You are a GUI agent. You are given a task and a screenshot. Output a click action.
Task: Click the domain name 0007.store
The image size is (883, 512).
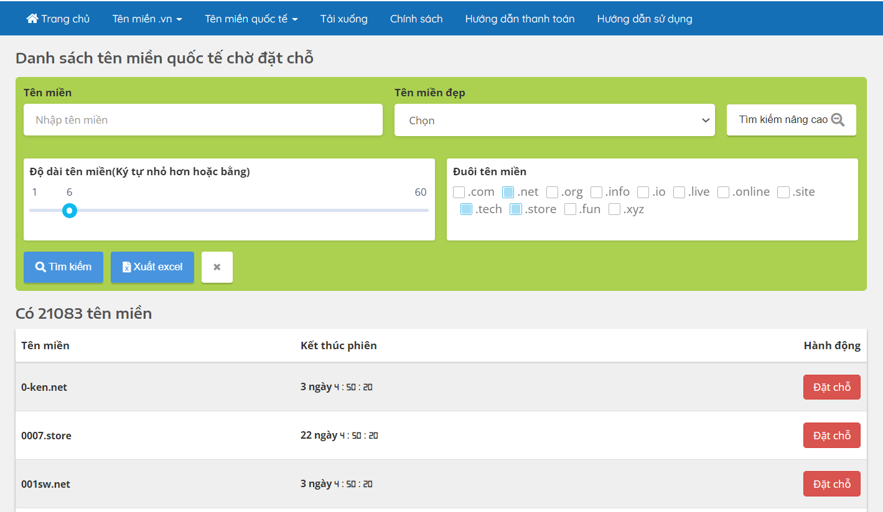point(46,436)
